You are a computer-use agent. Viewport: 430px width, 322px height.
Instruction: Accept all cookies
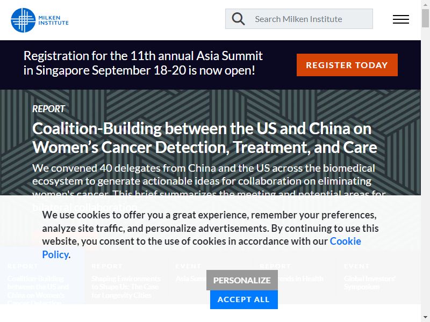(x=244, y=299)
